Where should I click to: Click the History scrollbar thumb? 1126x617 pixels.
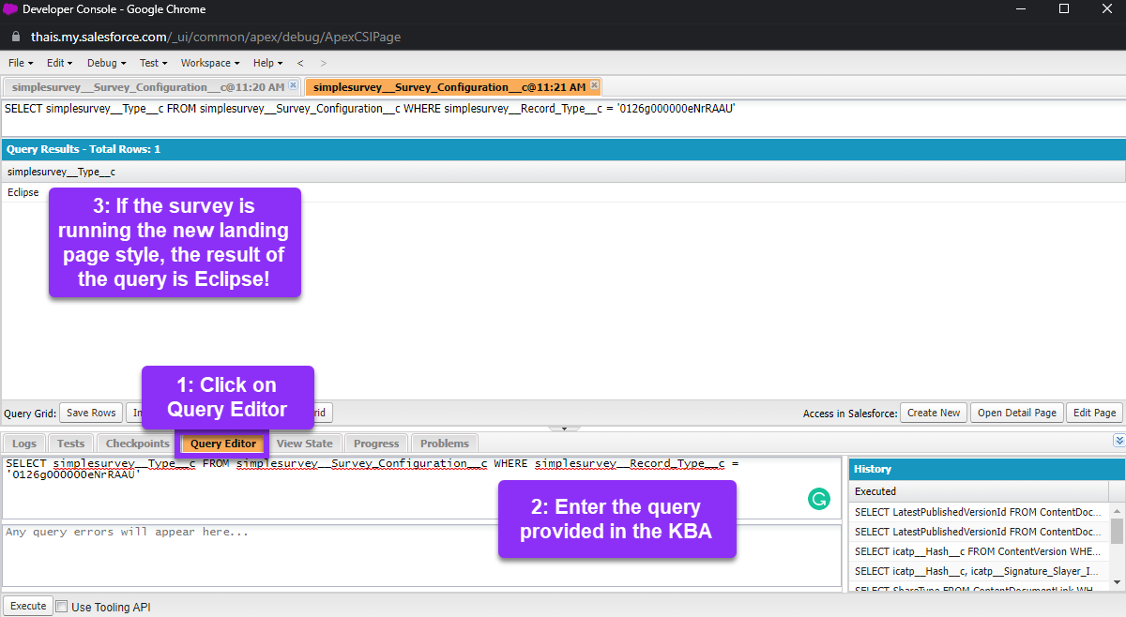tap(1117, 530)
